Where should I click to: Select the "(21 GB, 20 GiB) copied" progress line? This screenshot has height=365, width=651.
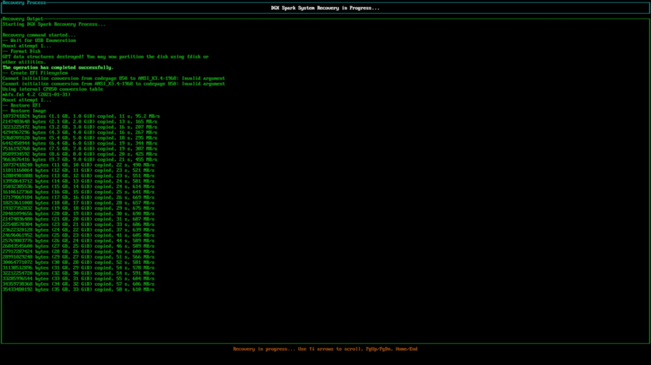[78, 219]
